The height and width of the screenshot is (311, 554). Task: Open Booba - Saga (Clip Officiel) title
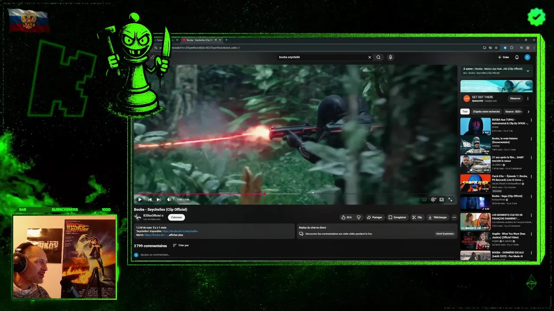pos(507,196)
